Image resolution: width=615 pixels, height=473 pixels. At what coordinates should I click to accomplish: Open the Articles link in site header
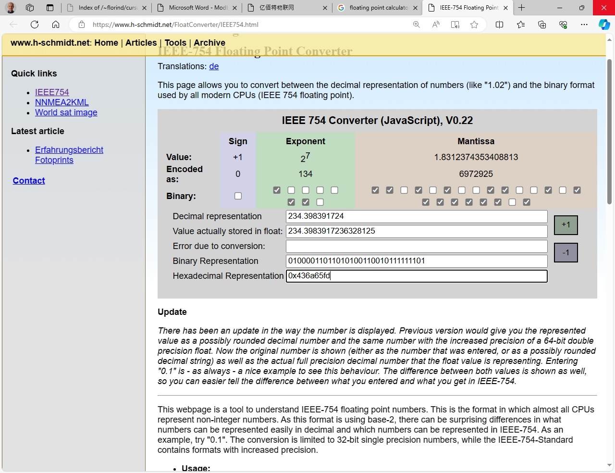click(141, 43)
